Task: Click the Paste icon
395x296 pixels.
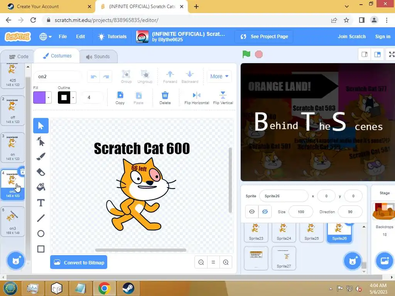Action: (138, 98)
